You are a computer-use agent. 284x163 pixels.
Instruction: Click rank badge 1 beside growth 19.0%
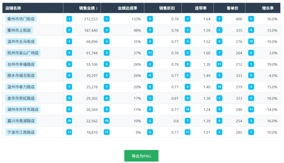click(251, 64)
